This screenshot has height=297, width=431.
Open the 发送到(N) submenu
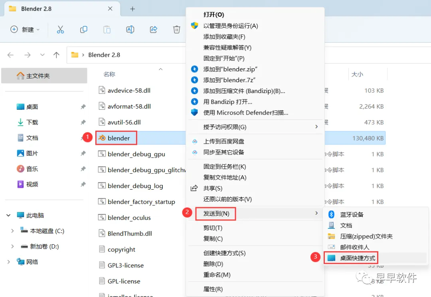coord(255,214)
